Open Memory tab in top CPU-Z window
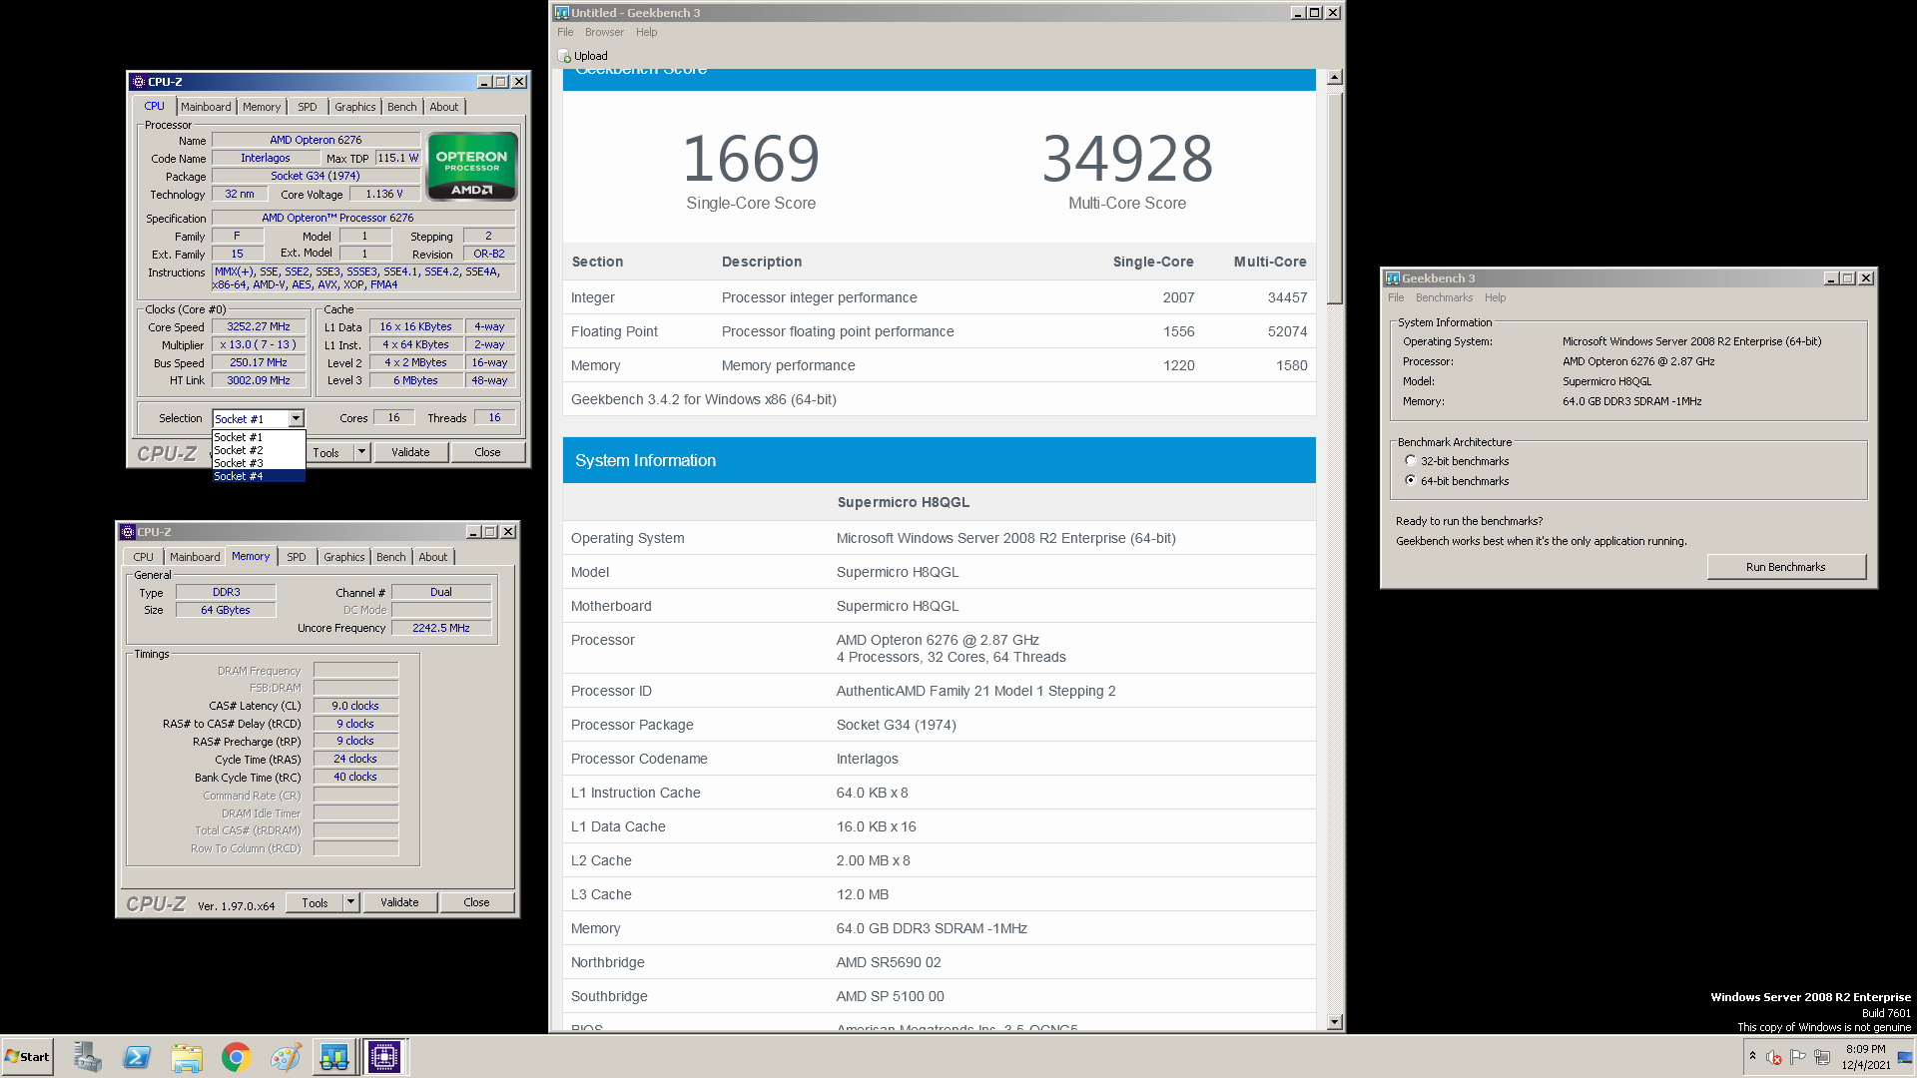Image resolution: width=1917 pixels, height=1078 pixels. [262, 107]
